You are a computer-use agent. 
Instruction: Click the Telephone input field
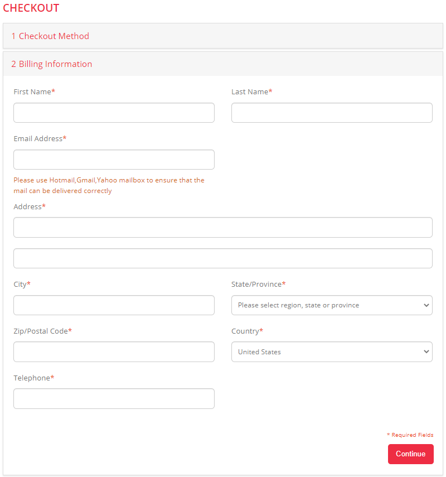(114, 399)
